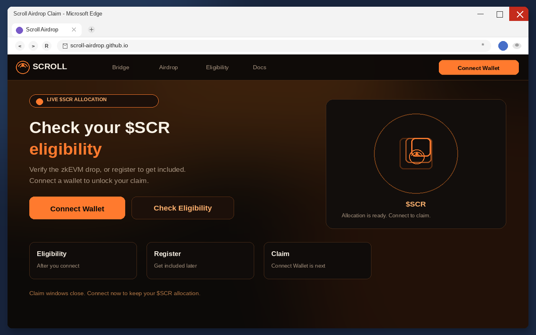Click the site info icon in address bar

point(65,46)
